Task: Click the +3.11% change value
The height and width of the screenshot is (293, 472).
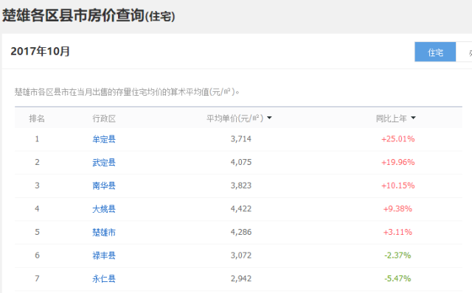Action: [398, 232]
